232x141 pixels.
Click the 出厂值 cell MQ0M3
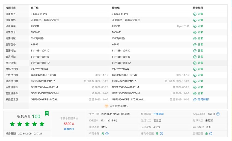pos(35,32)
